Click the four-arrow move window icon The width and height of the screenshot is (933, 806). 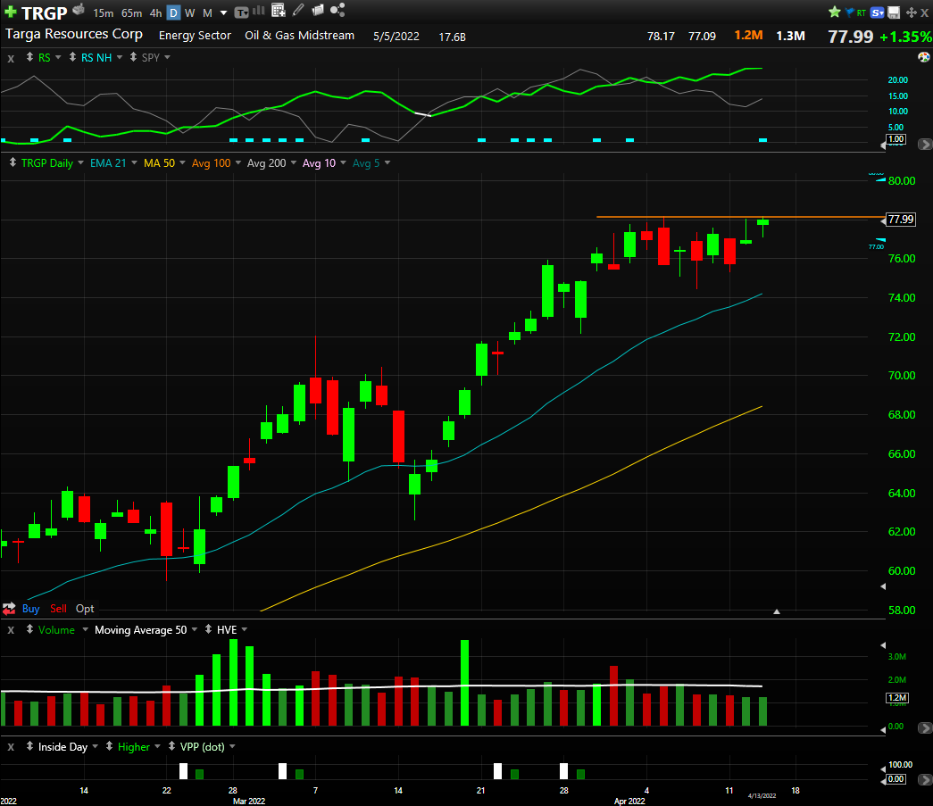[x=911, y=12]
